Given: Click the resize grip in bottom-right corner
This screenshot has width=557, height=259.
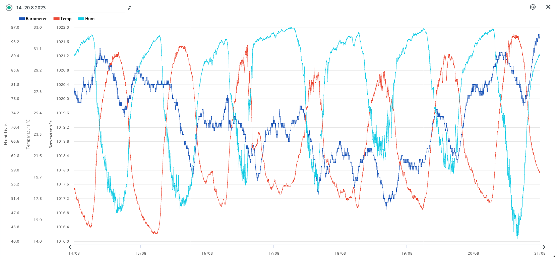Looking at the screenshot, I should point(553,256).
